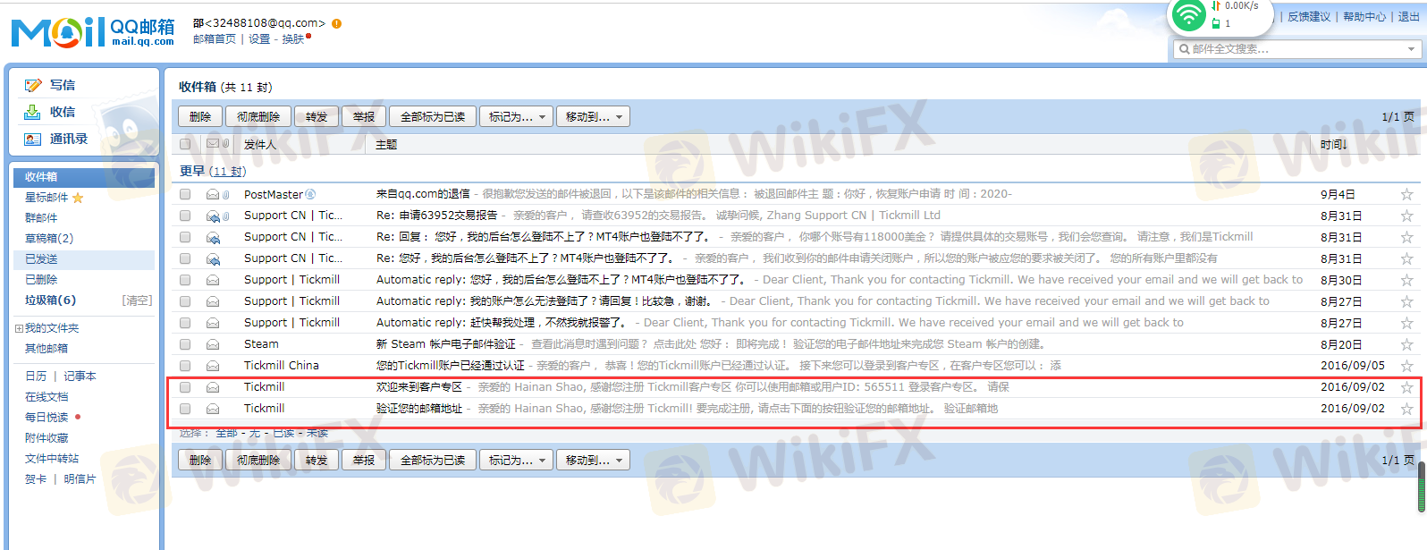Click the yellow star beside 星标邮件

point(78,198)
